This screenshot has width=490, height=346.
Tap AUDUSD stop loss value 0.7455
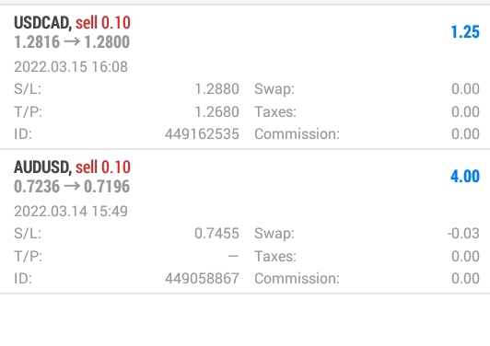pos(216,233)
